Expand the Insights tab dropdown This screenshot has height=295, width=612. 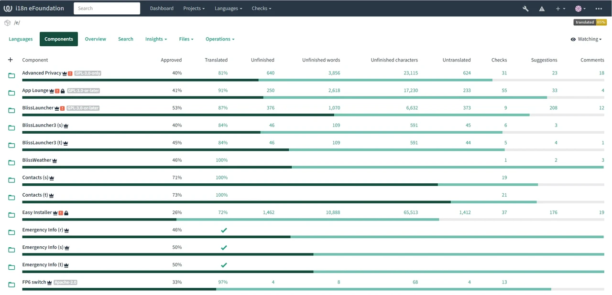coord(156,39)
